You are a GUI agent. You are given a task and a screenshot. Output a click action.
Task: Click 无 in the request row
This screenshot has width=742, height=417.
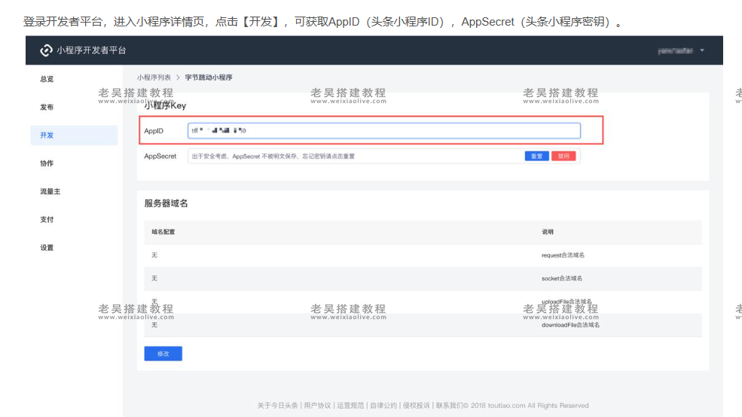[x=154, y=255]
